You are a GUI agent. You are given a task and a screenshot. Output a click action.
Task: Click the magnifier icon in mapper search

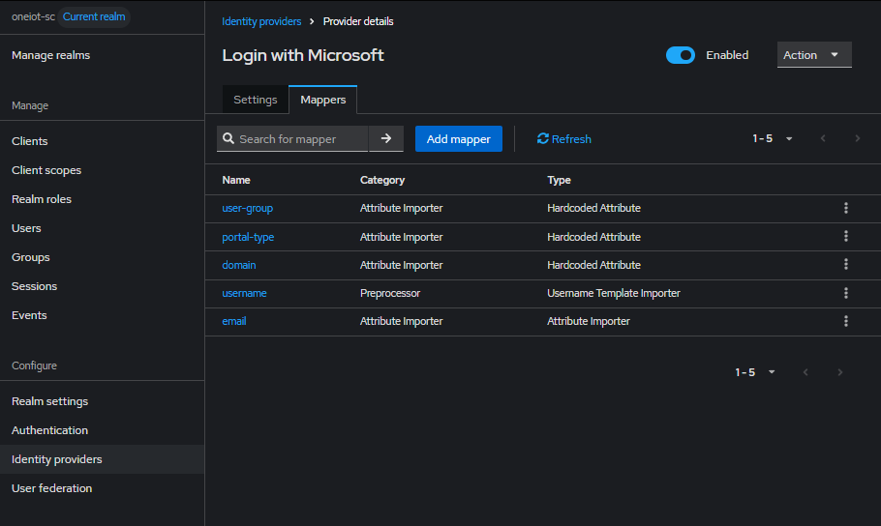[x=228, y=138]
